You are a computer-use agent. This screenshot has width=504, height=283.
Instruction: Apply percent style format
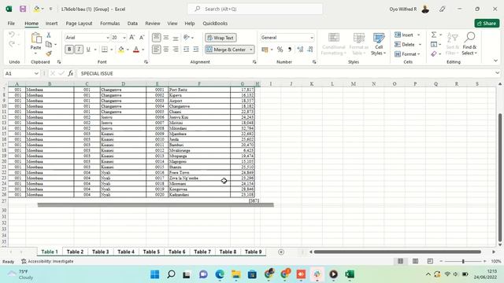coord(280,50)
